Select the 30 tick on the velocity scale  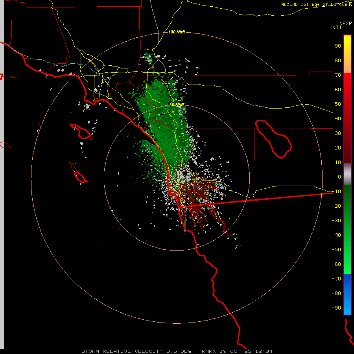point(338,133)
